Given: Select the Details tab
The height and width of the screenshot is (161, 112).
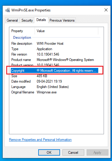Looking at the screenshot, I should pos(41,20).
